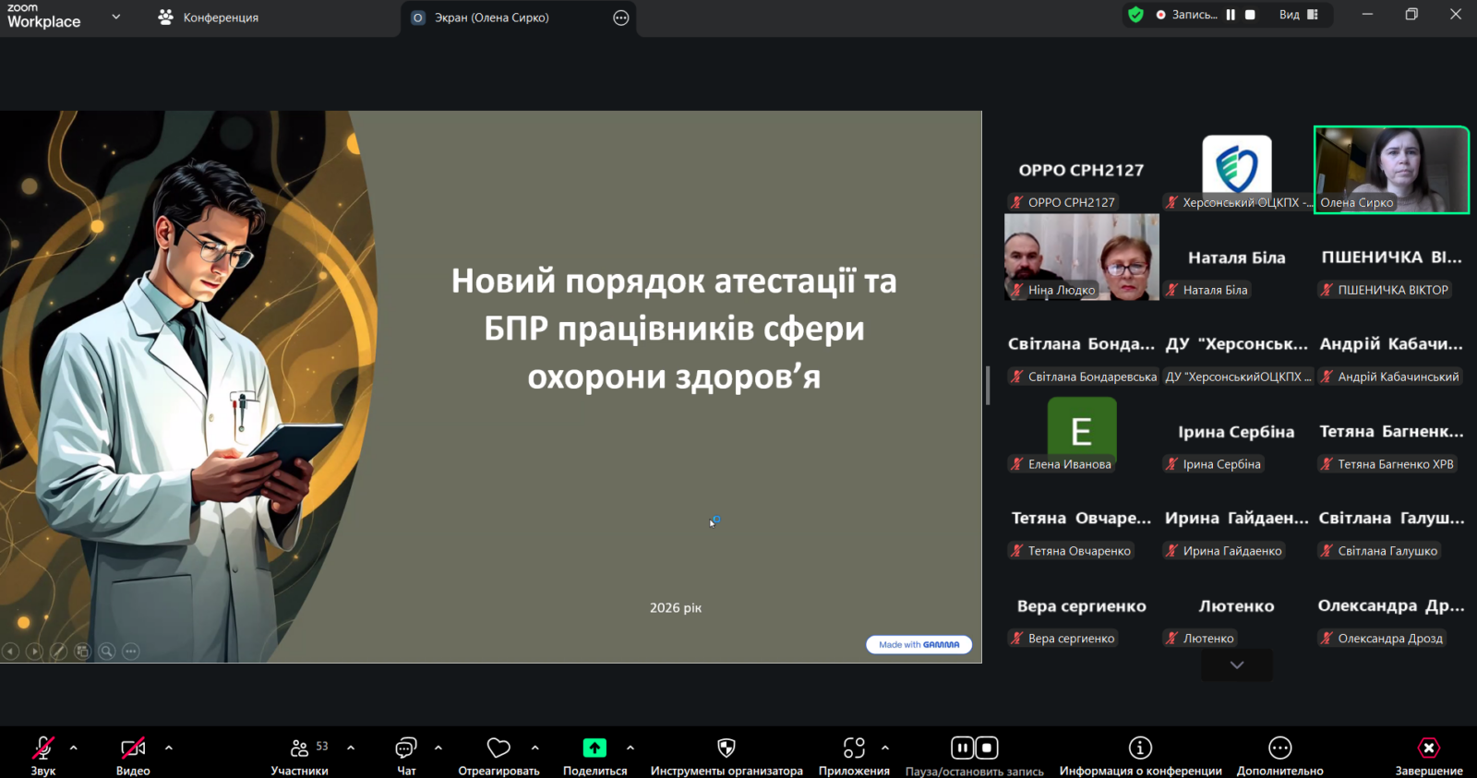Unmute microphone with the Звук icon
The height and width of the screenshot is (778, 1477).
[42, 748]
